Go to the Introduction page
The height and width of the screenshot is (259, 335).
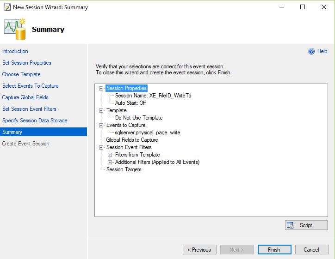[15, 51]
